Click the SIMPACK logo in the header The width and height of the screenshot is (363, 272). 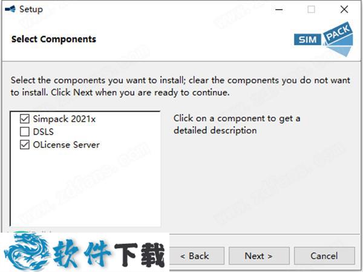(324, 38)
